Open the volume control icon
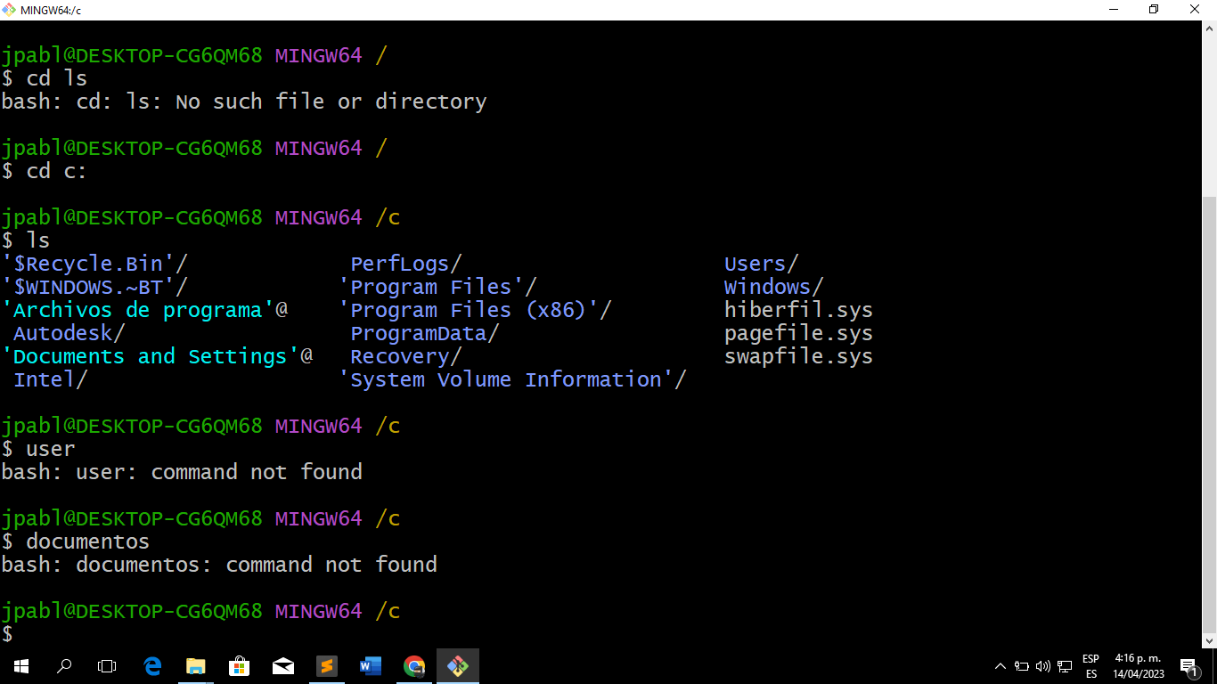 1043,666
